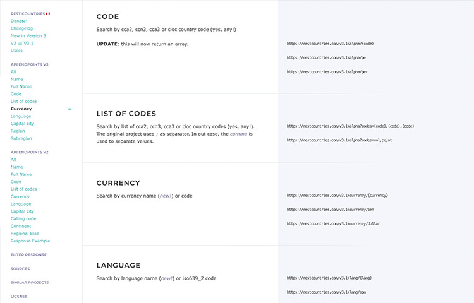
Task: Click the Peru flag icon beside REST COUNTRIES
Action: point(48,14)
